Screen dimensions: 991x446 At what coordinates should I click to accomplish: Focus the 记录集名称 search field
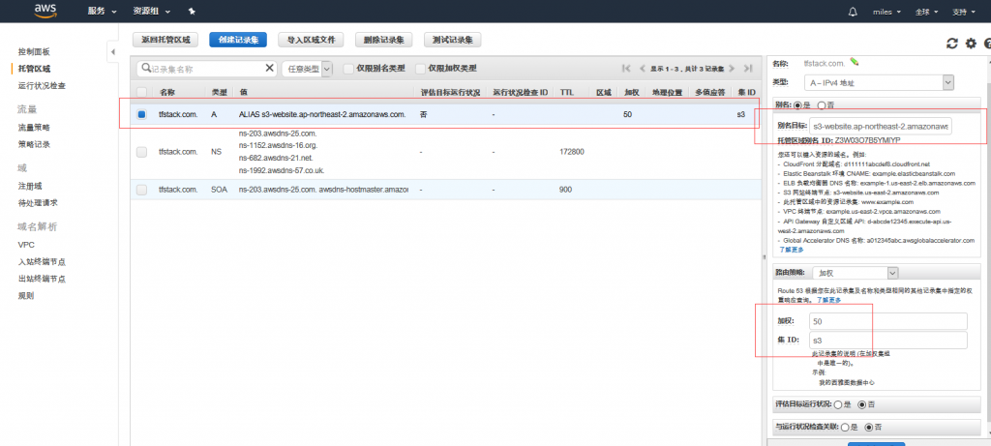[x=205, y=69]
